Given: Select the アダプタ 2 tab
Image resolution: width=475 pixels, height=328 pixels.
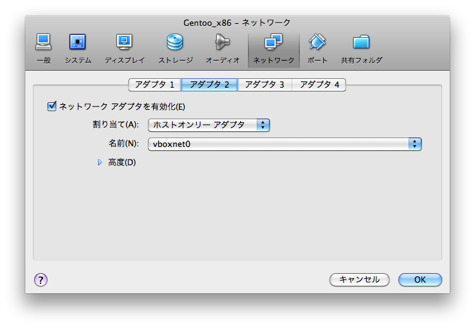Looking at the screenshot, I should (209, 85).
